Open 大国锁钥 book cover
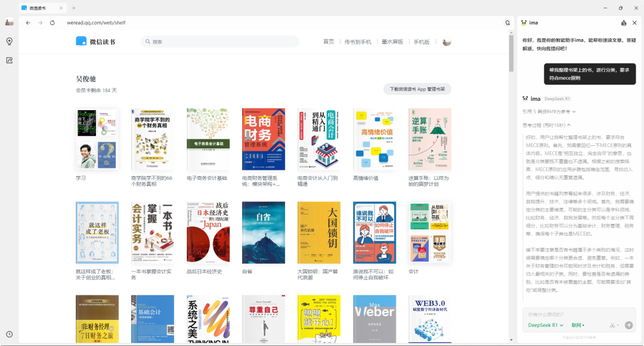The image size is (644, 346). [x=318, y=232]
